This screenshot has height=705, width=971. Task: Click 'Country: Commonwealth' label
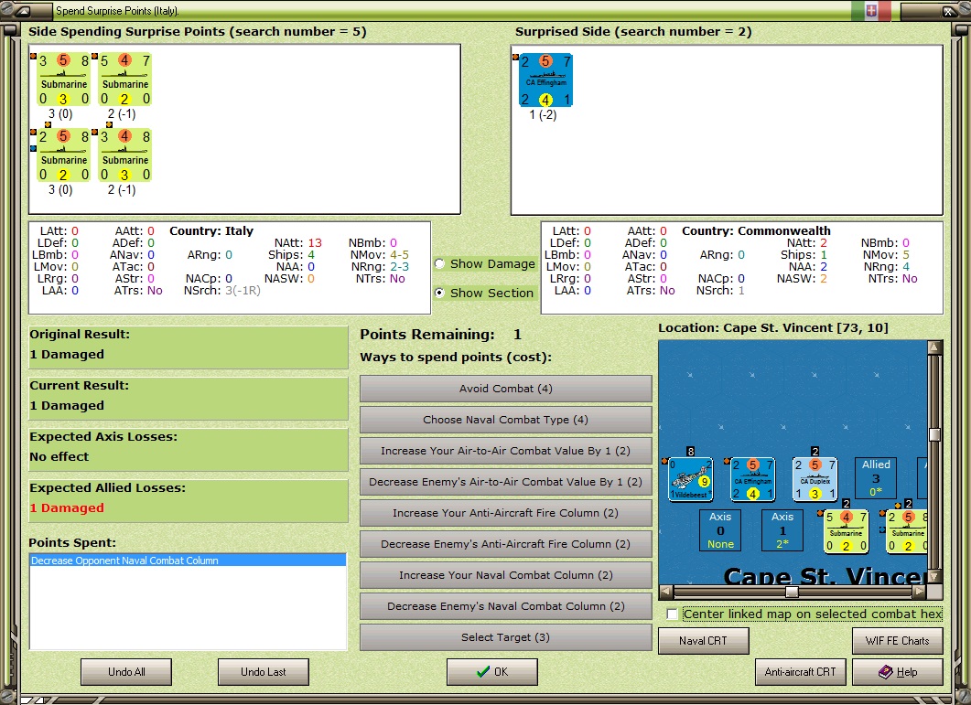click(x=756, y=230)
